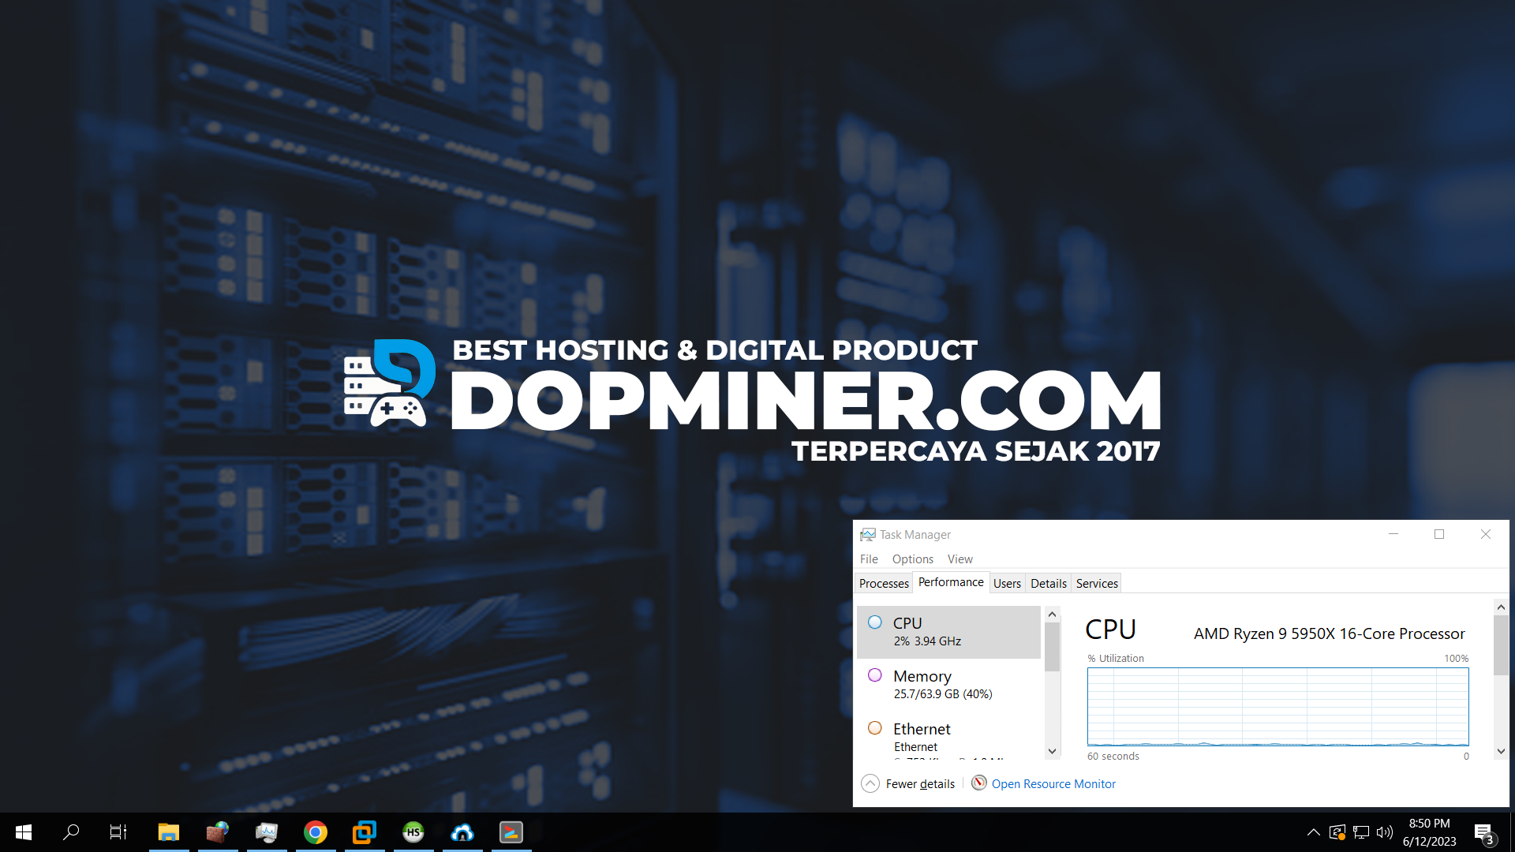Click the purple Memory circle icon
The height and width of the screenshot is (852, 1515).
click(x=875, y=675)
